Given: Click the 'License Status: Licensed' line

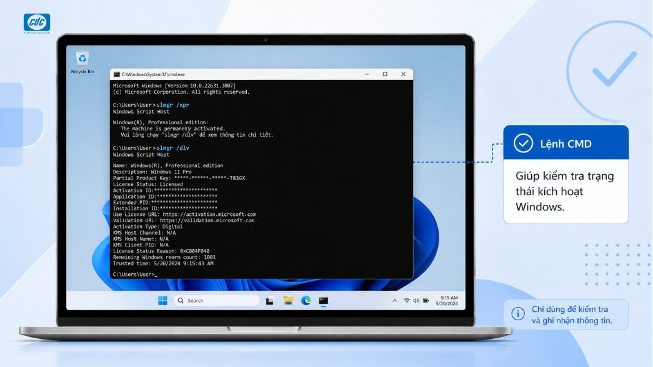Looking at the screenshot, I should pyautogui.click(x=148, y=184).
